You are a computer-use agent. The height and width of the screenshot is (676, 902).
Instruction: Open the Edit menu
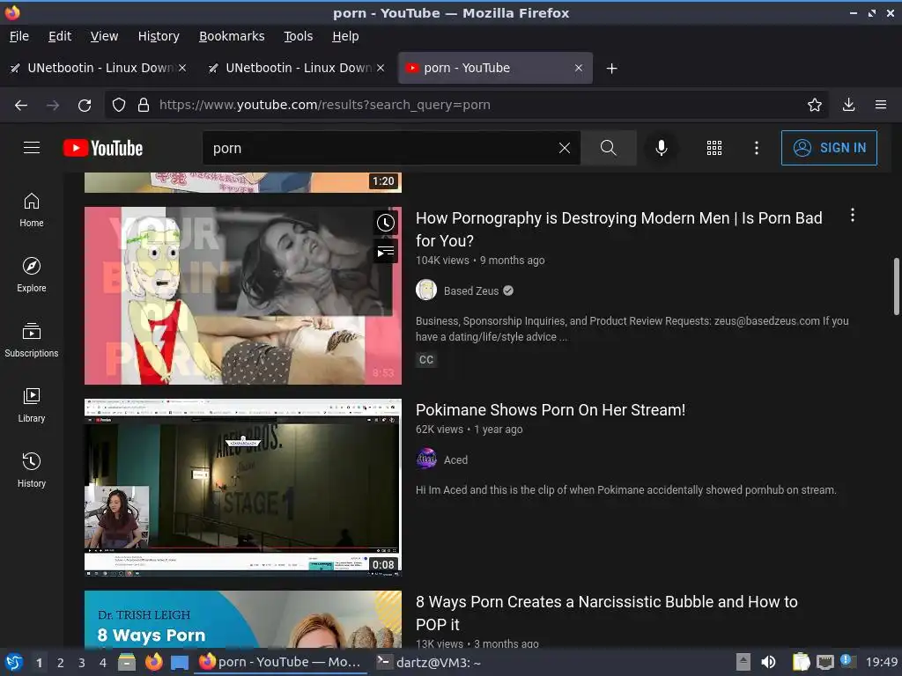pos(60,36)
